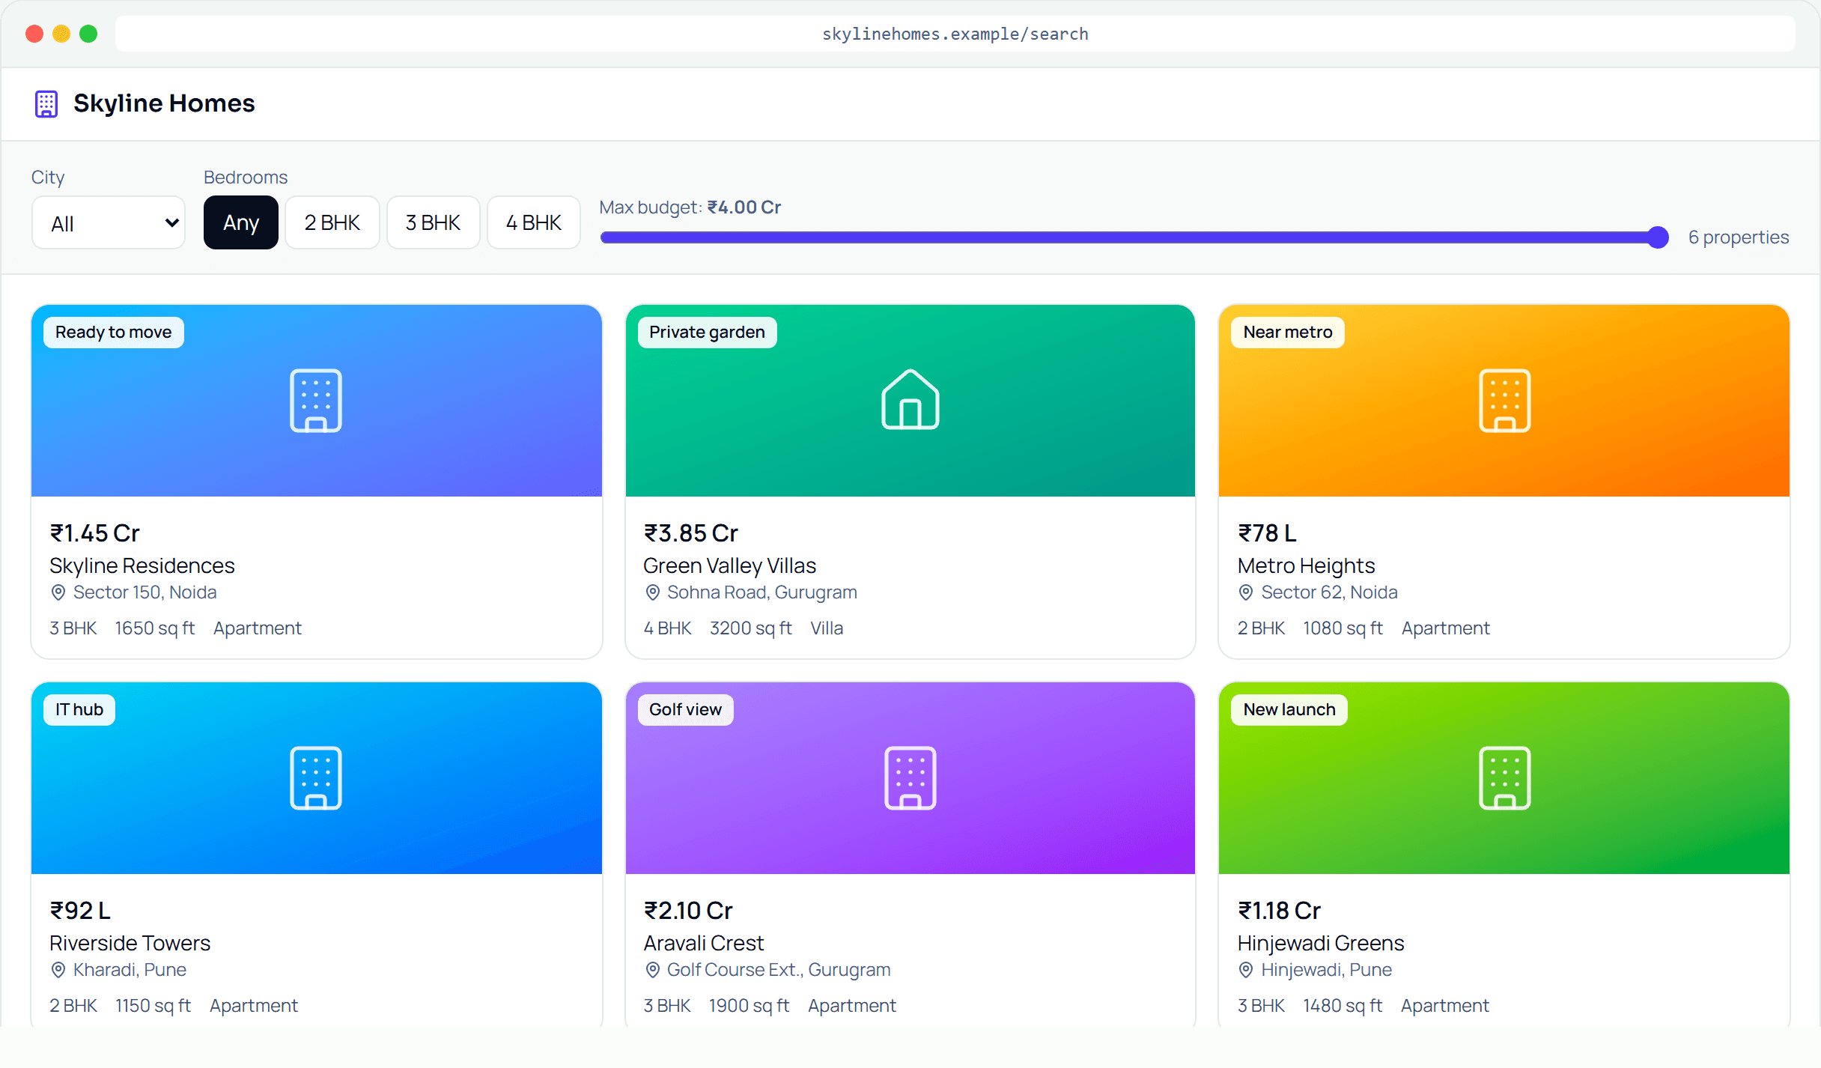Click the Private garden badge
This screenshot has height=1068, width=1821.
coord(707,333)
